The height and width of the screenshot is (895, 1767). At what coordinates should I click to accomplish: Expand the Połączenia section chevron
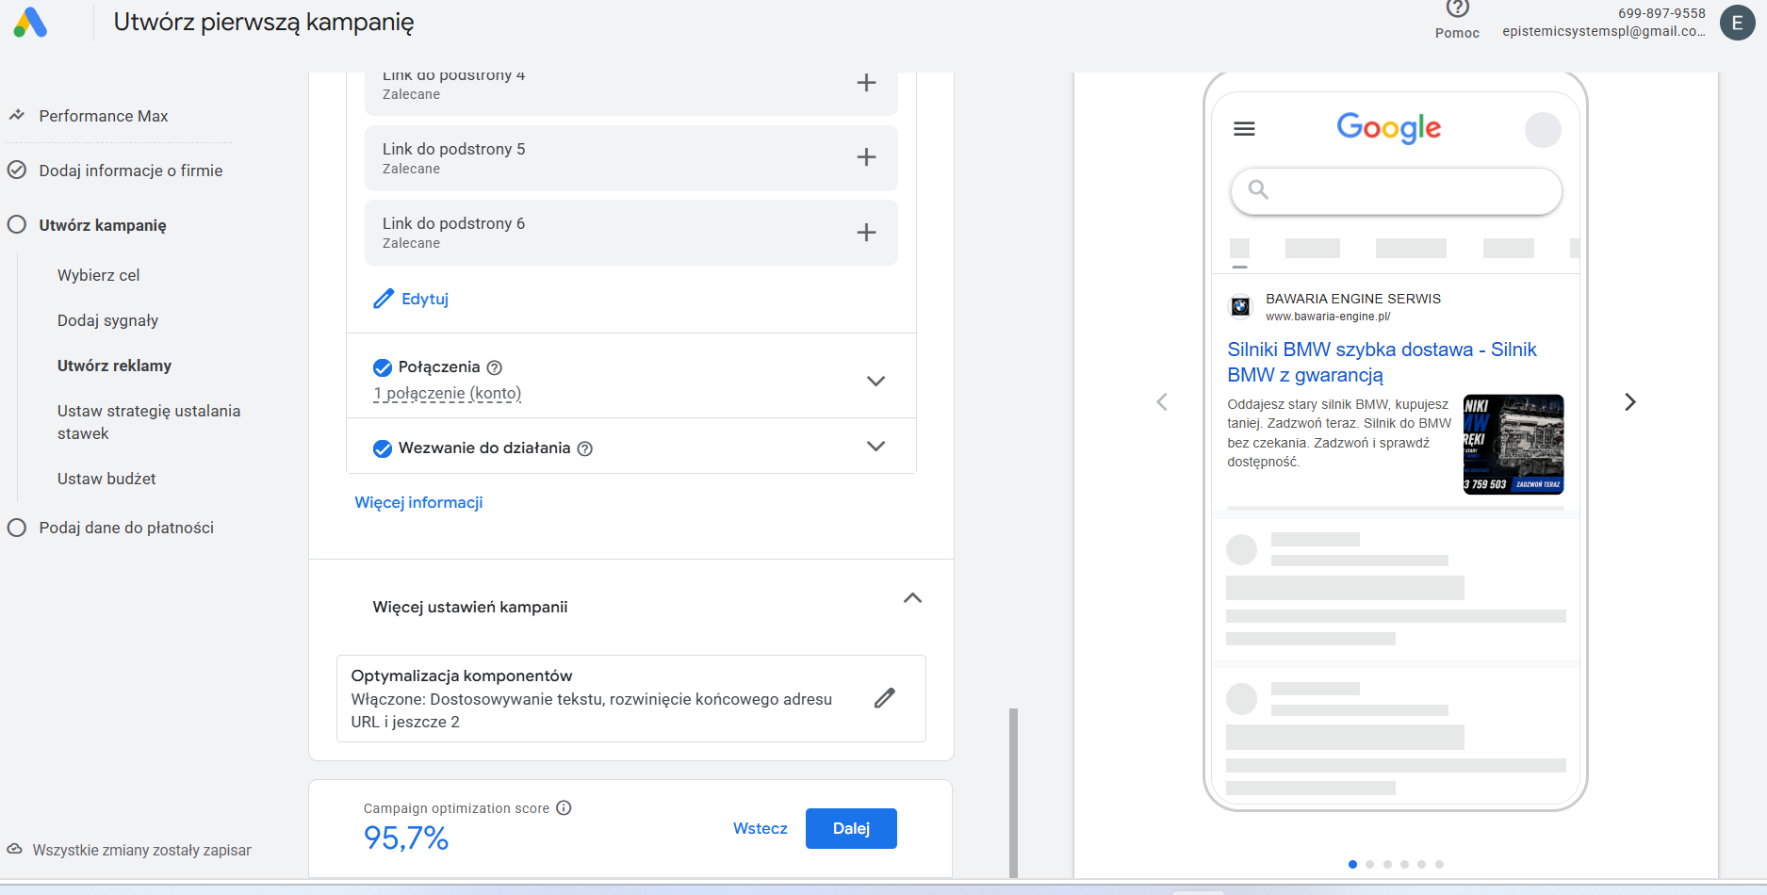(875, 381)
